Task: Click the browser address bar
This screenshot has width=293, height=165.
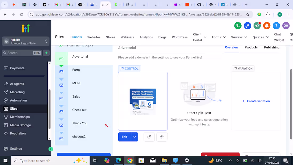Action: (x=139, y=14)
